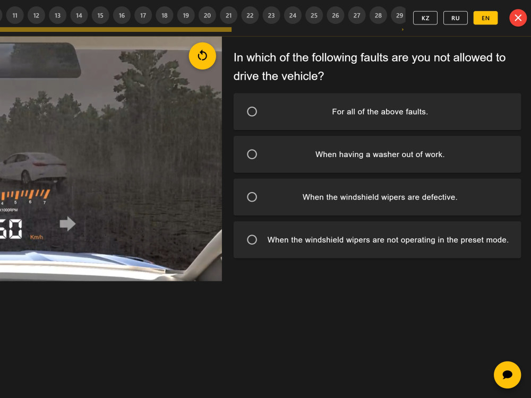The image size is (531, 398).
Task: Open question 25
Action: tap(314, 15)
